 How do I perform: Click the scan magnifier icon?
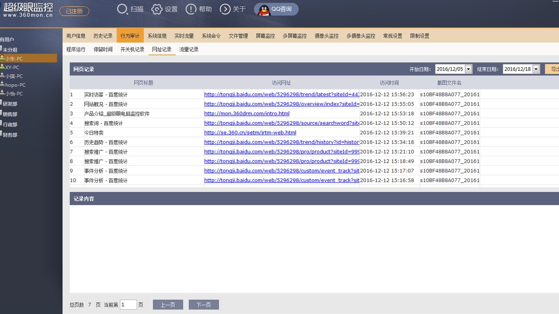click(x=123, y=9)
